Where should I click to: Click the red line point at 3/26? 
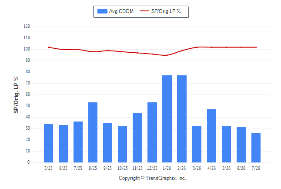[197, 47]
